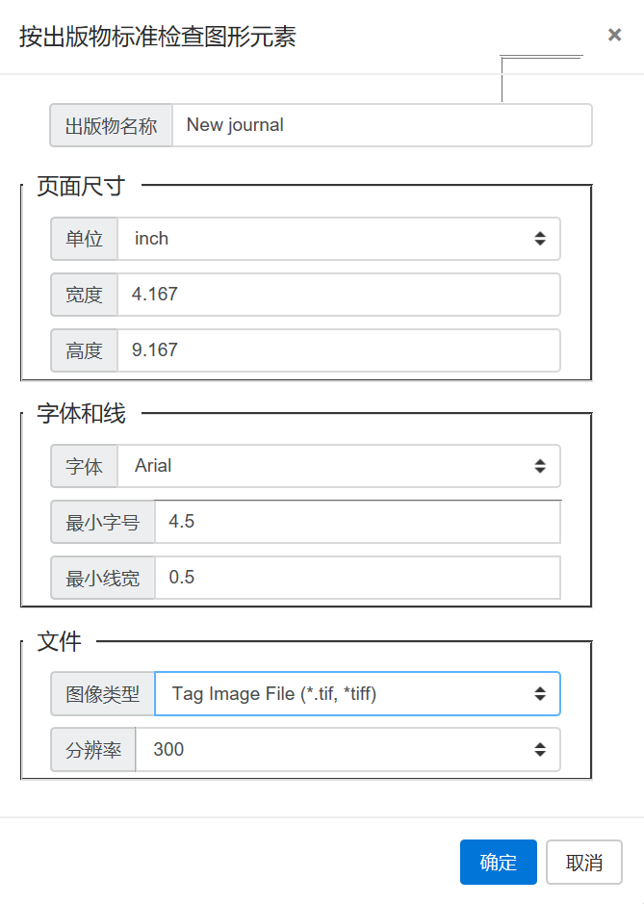Open the 字体 font dropdown showing Arial
The height and width of the screenshot is (904, 644).
(337, 466)
